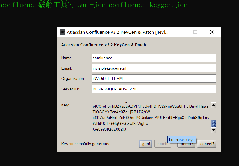Close the Atlassian Confluence KeyGen window
The image size is (239, 166).
pos(212,32)
